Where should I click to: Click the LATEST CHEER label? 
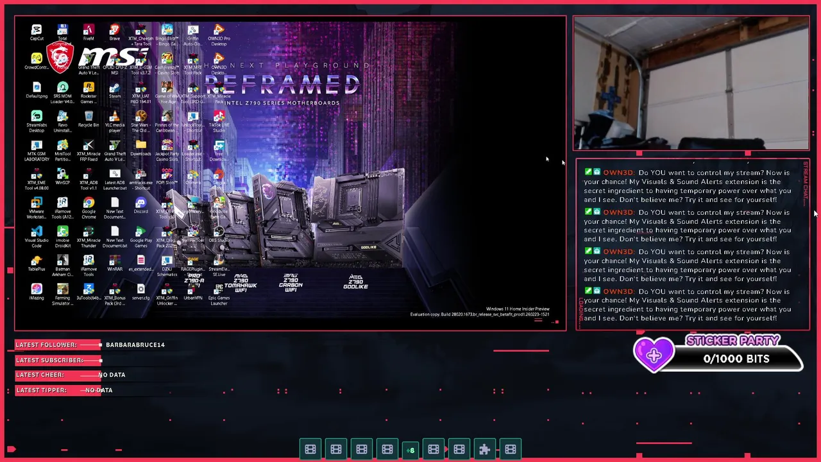[x=40, y=375]
